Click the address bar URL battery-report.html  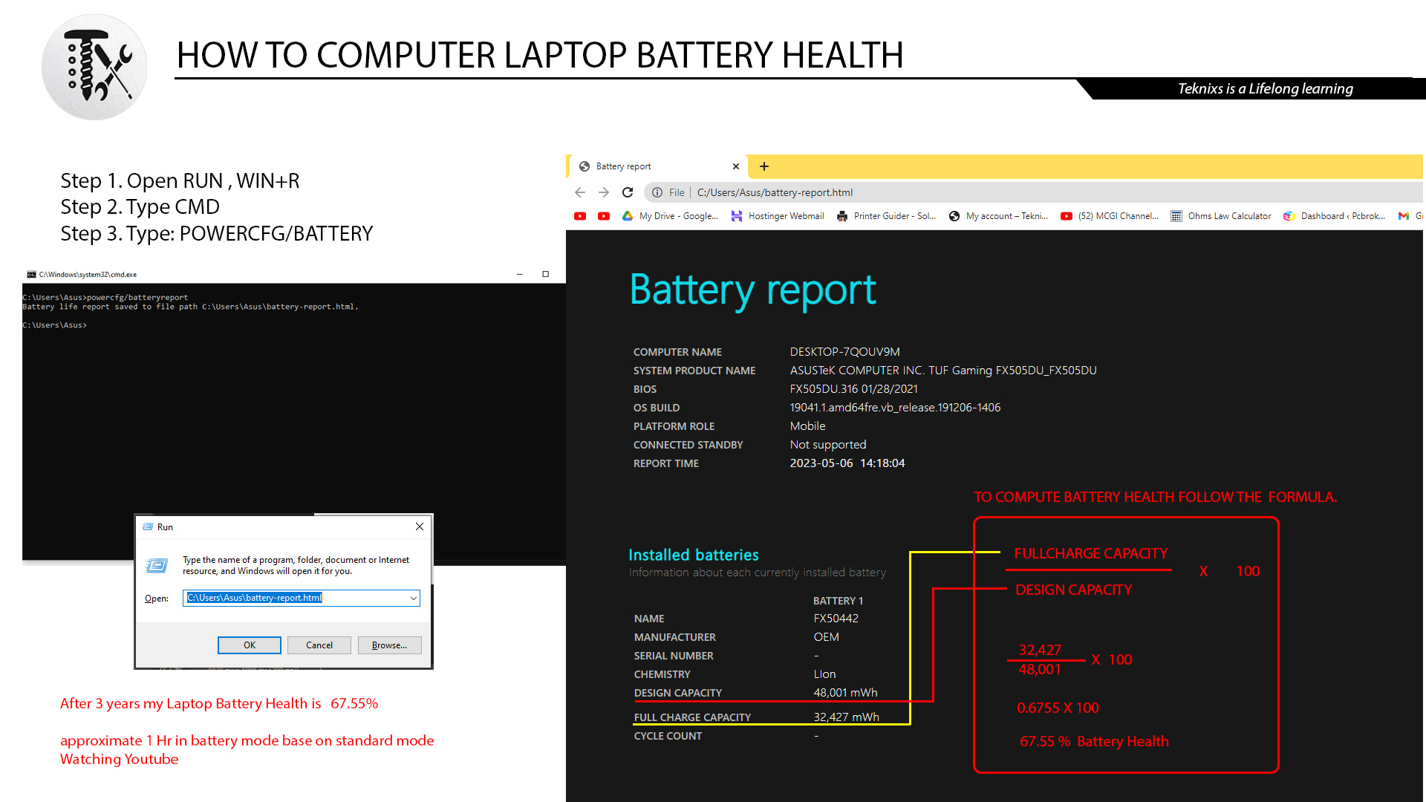775,192
